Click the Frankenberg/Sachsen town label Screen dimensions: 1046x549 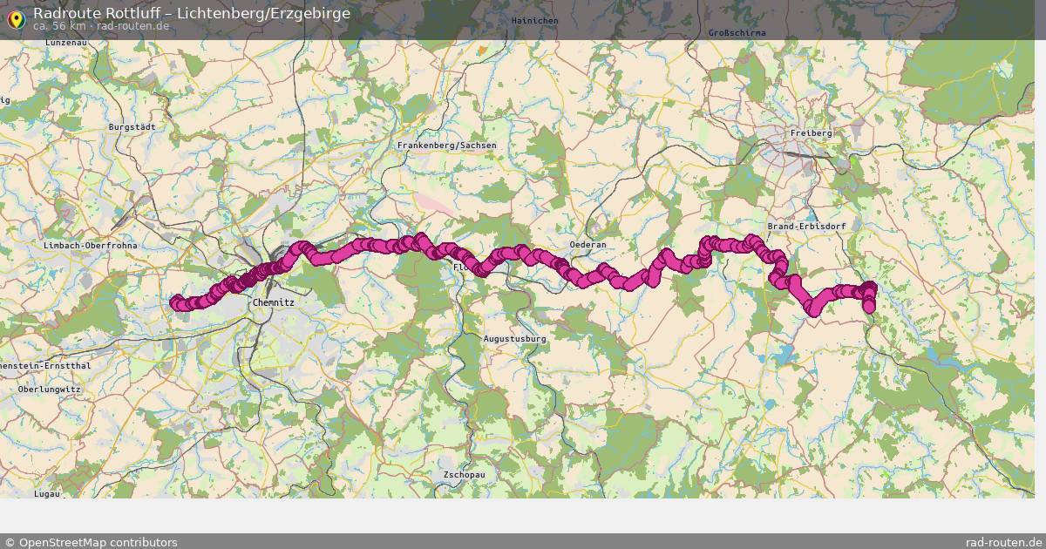point(446,146)
